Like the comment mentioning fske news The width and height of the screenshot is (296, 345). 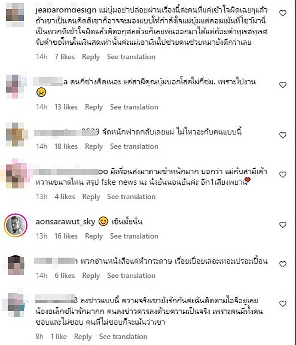(283, 174)
